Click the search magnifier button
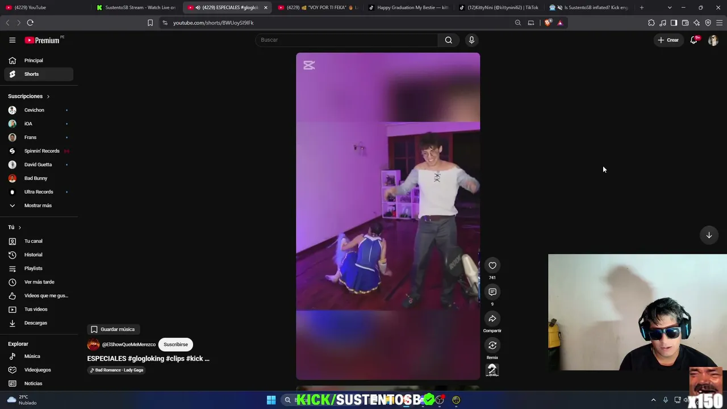This screenshot has height=409, width=727. (449, 40)
